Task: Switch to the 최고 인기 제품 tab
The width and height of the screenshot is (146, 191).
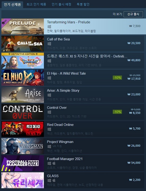Action: (x=36, y=5)
